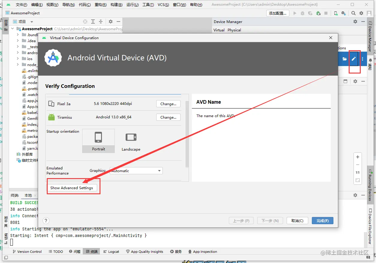Open 构建(B) menu
Viewport: 376px width, 263px height.
116,4
